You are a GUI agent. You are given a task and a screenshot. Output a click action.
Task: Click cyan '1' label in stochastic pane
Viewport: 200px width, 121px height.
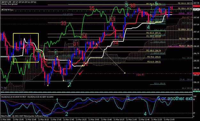[x=57, y=100]
